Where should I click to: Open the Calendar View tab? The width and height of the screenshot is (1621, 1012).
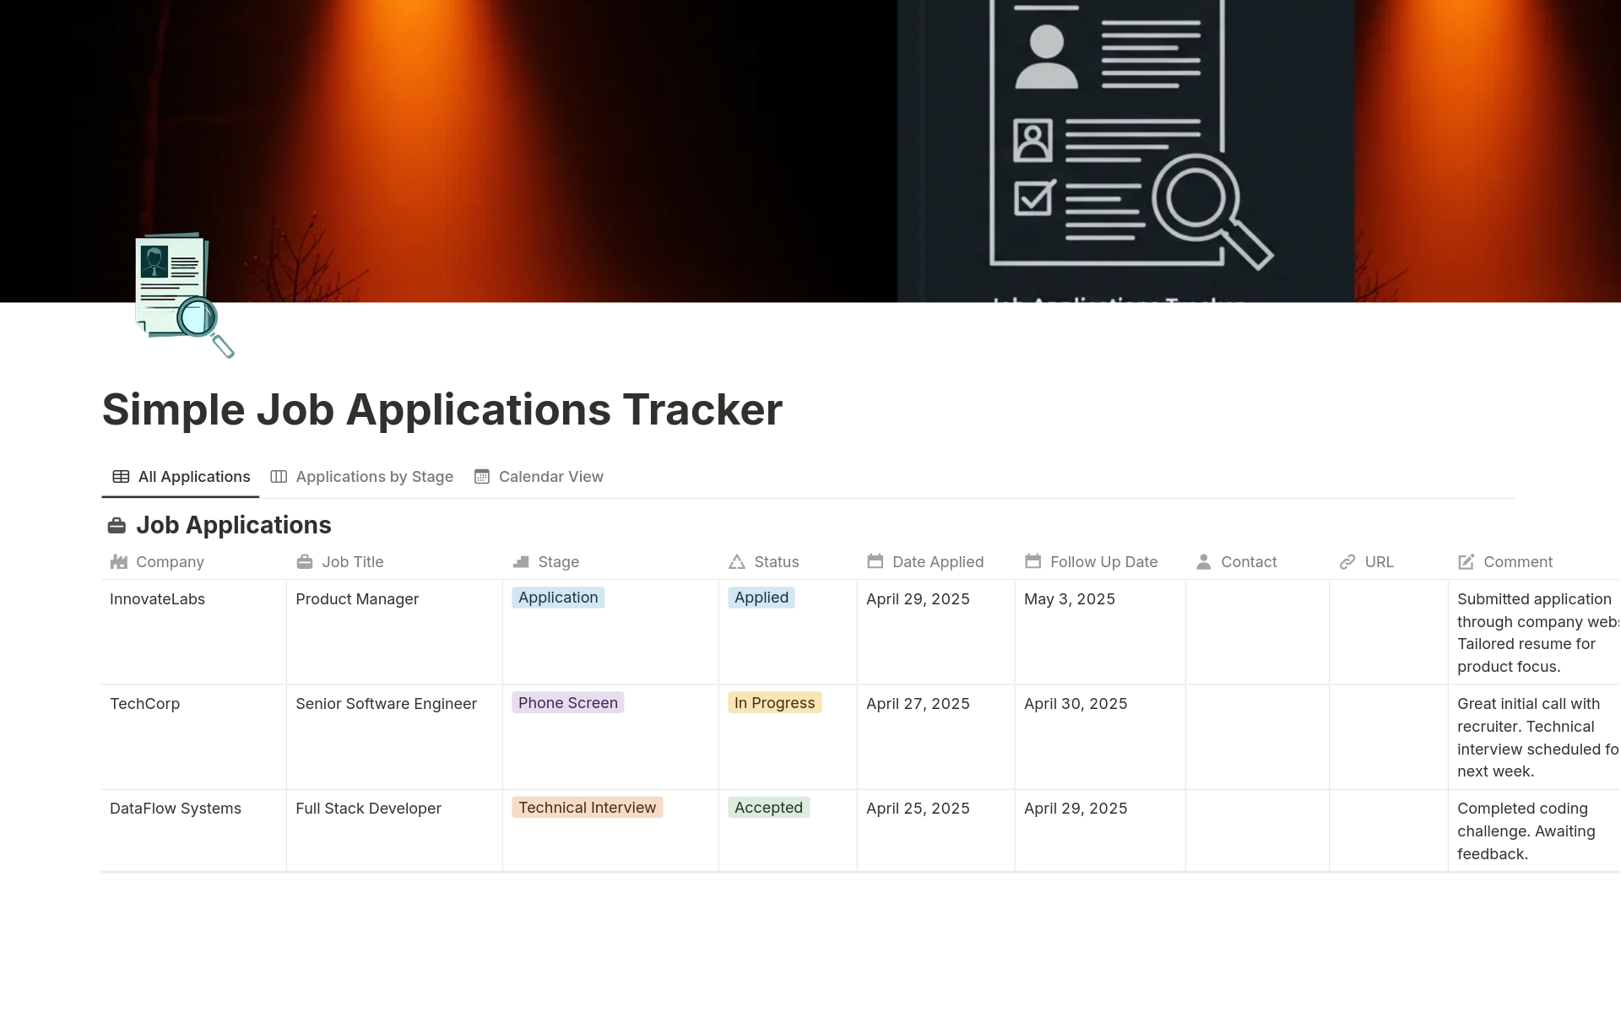point(539,477)
